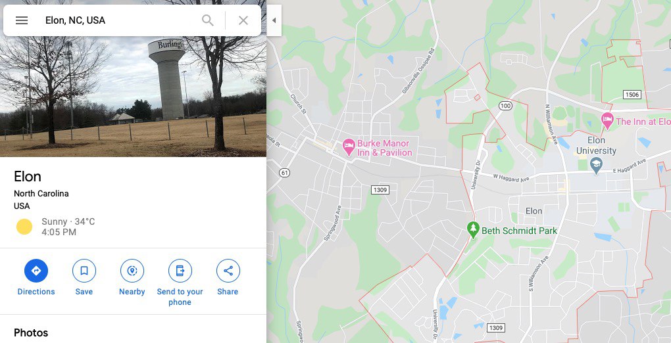Select the Burke Manor Inn & Pavilion pin
The width and height of the screenshot is (671, 343).
349,147
